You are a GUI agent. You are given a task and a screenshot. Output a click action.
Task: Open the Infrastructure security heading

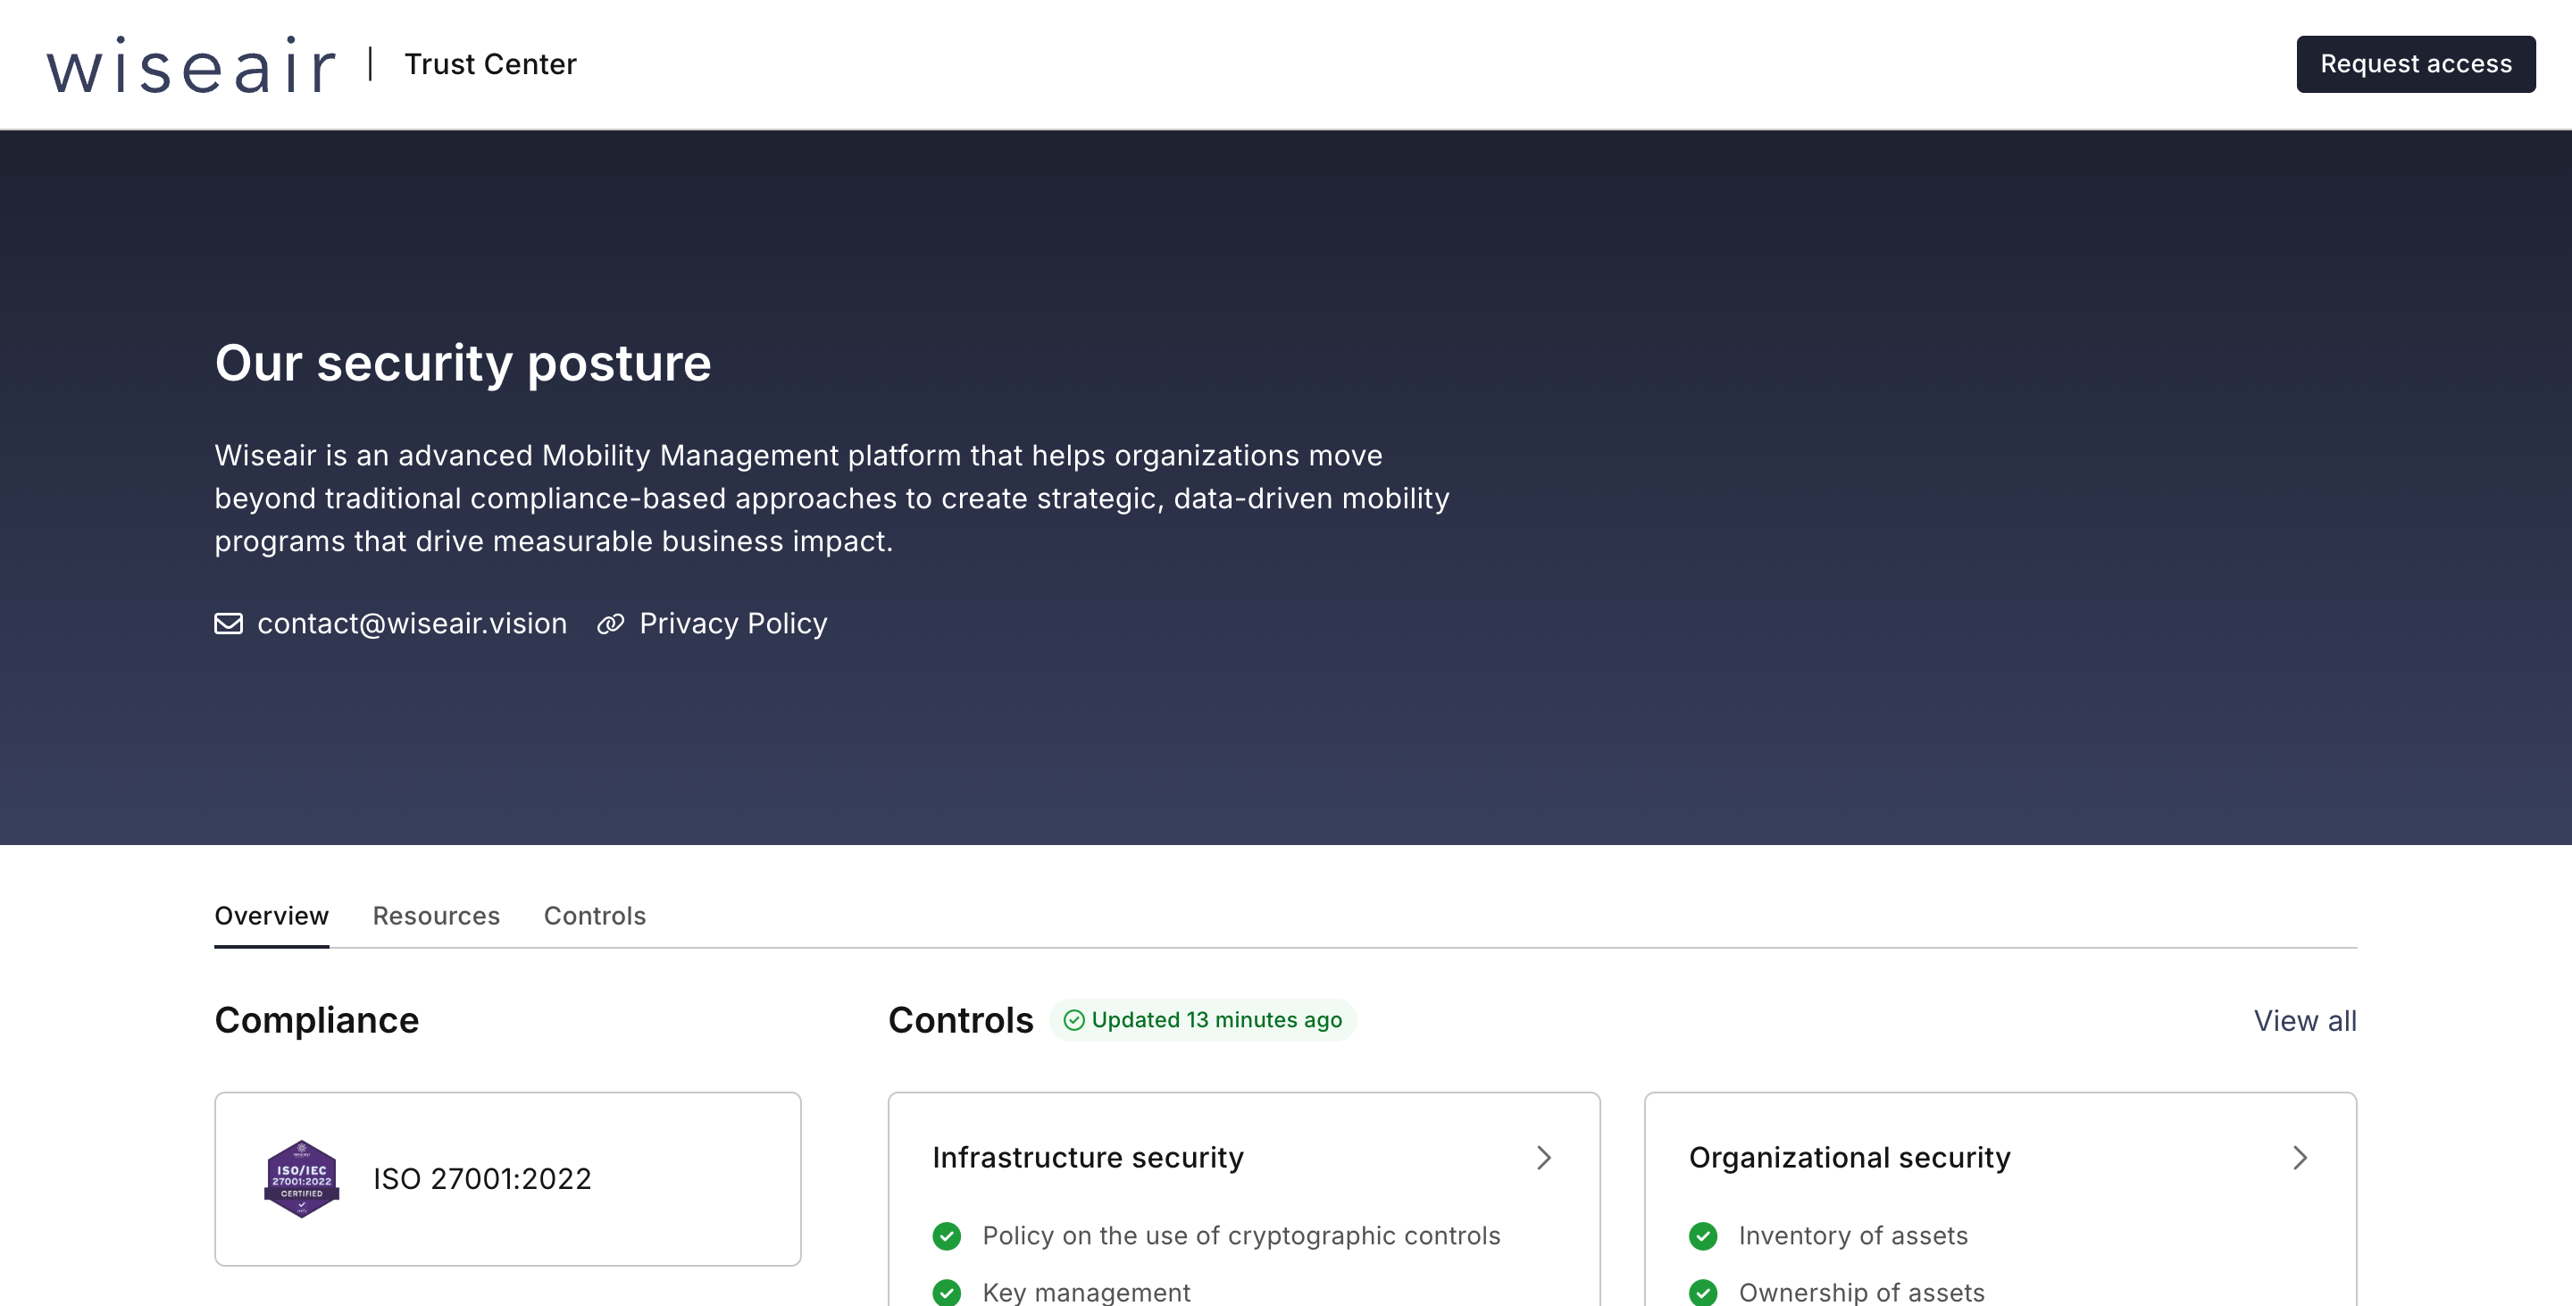tap(1089, 1157)
